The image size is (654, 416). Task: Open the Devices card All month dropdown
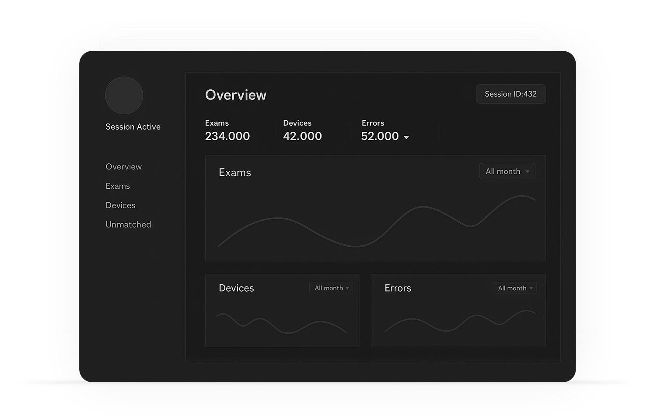(331, 288)
